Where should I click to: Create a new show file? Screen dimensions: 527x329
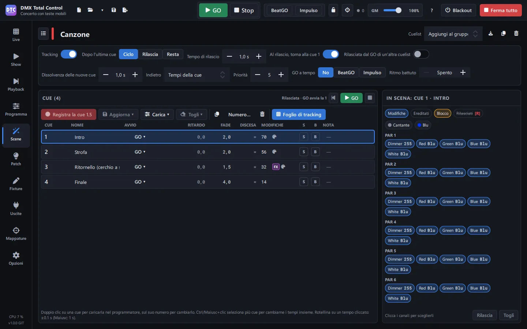coord(79,10)
